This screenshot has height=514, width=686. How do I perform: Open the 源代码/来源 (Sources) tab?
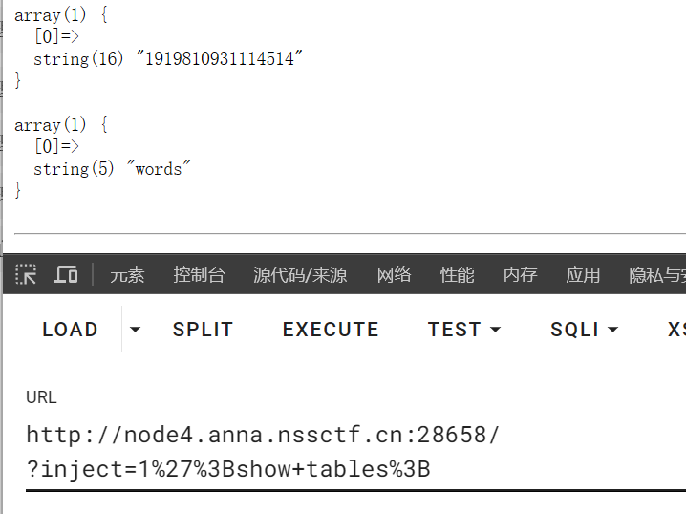click(300, 275)
